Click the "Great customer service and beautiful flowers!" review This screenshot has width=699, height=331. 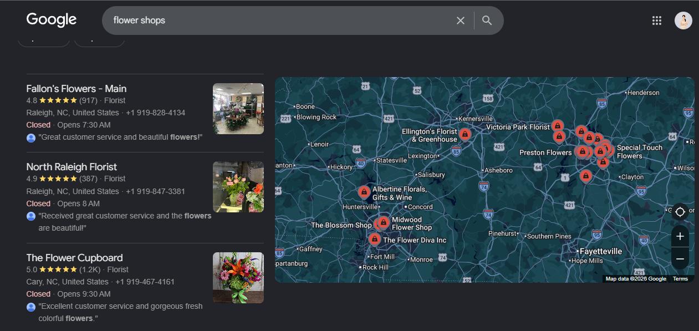(120, 137)
